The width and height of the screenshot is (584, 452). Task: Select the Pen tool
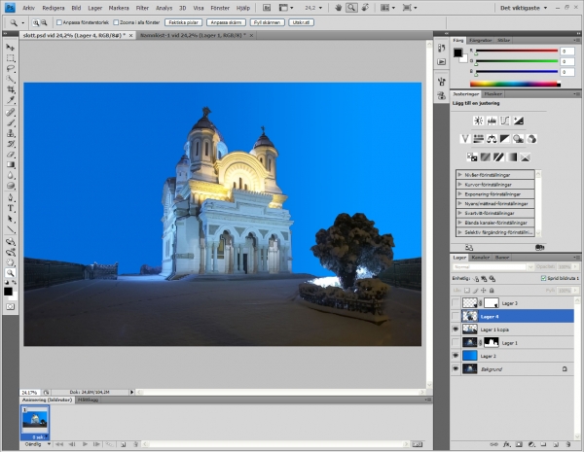pos(11,197)
